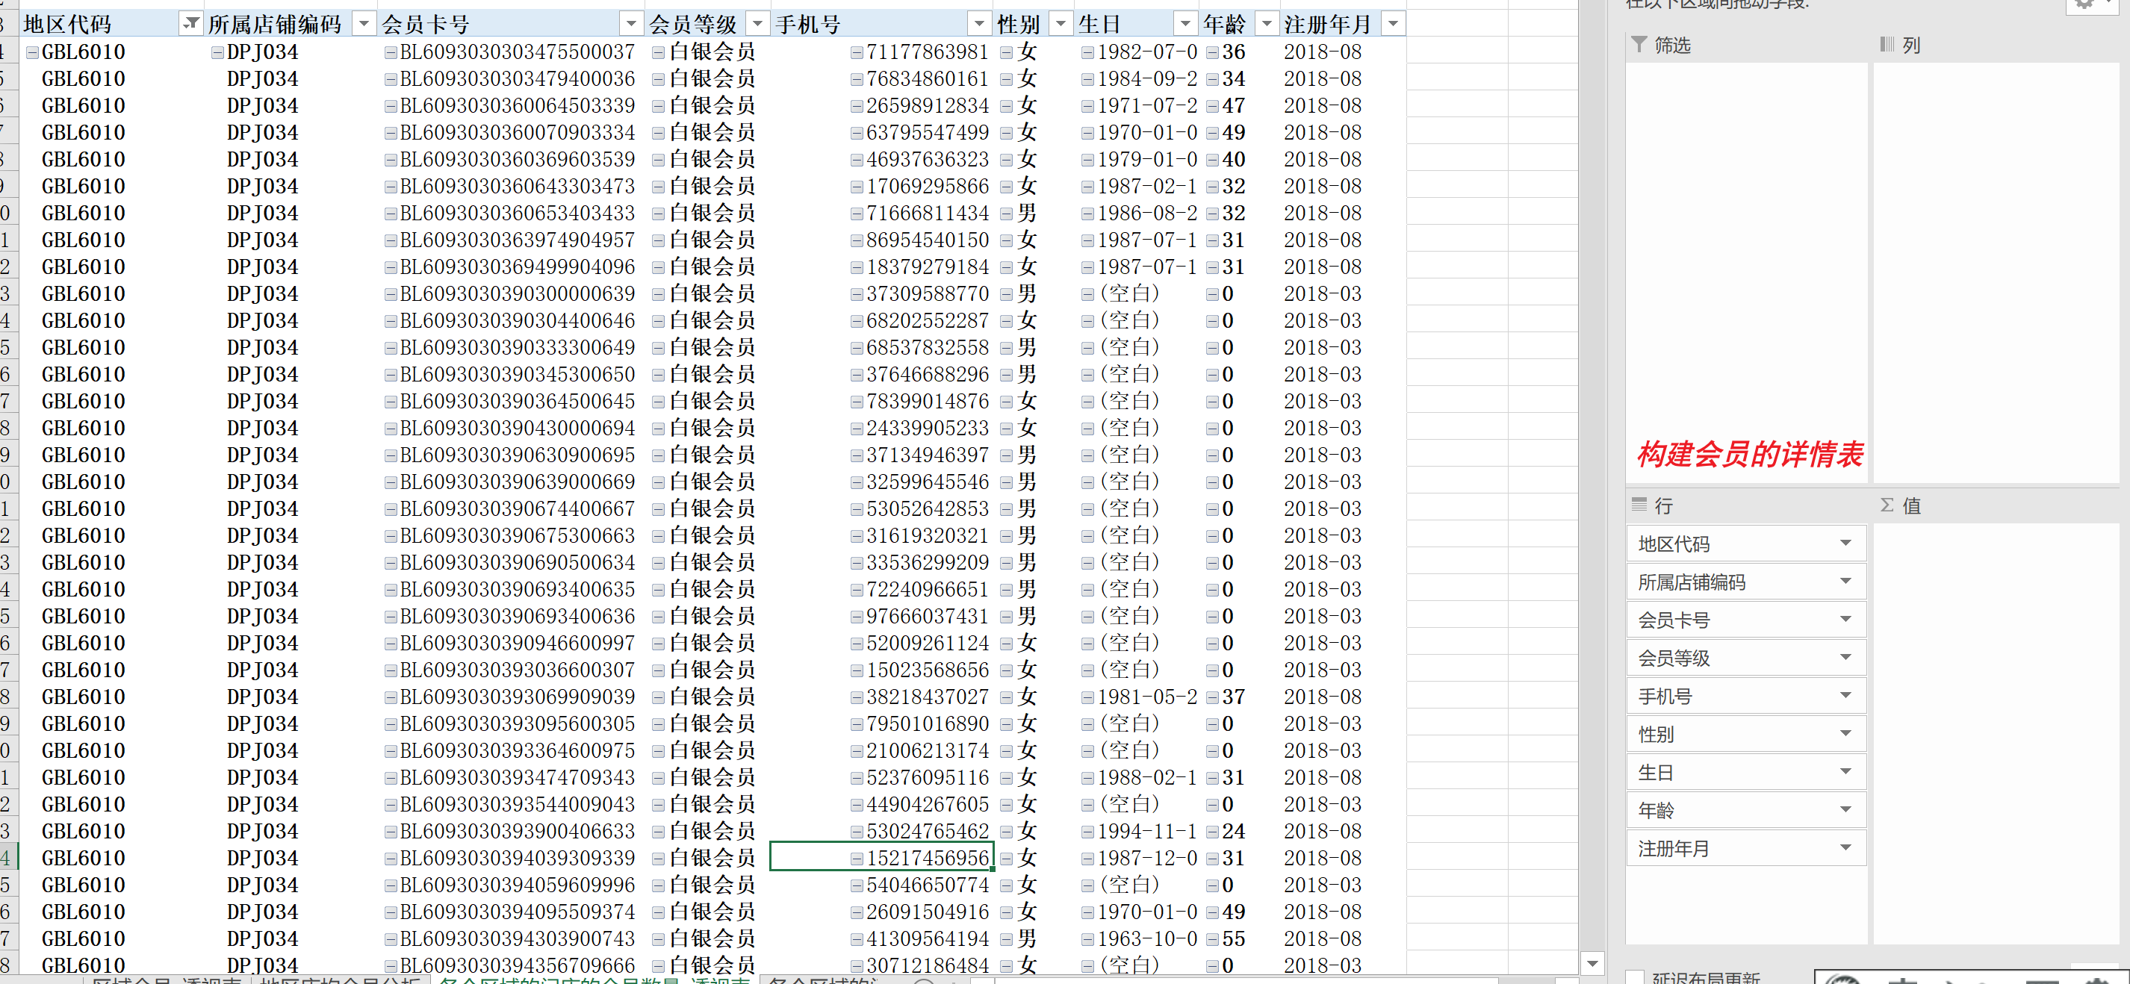Expand the 注册年月 header dropdown arrow

[1394, 24]
